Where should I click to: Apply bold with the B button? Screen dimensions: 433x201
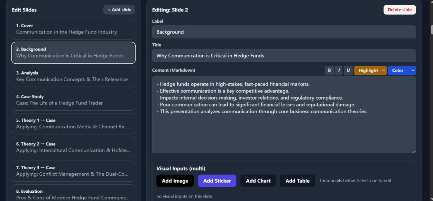(329, 70)
